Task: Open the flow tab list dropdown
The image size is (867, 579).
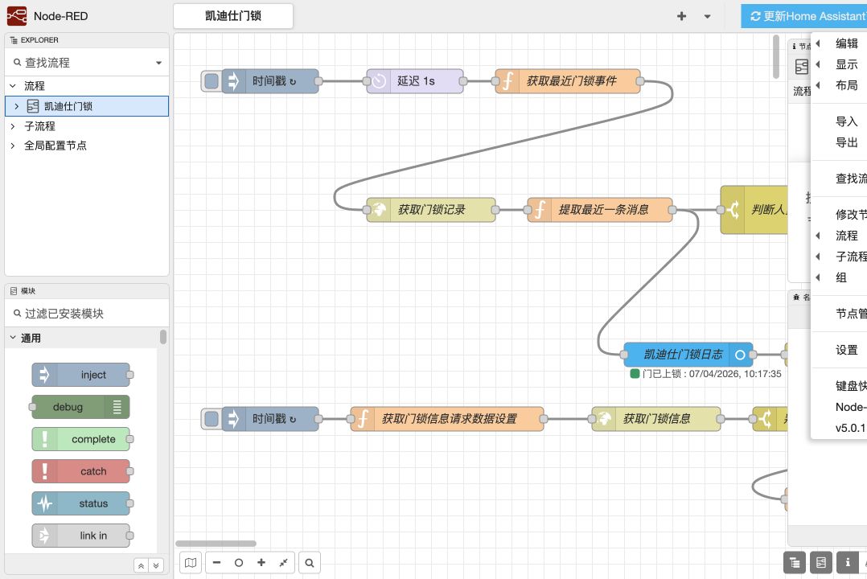Action: pos(707,17)
